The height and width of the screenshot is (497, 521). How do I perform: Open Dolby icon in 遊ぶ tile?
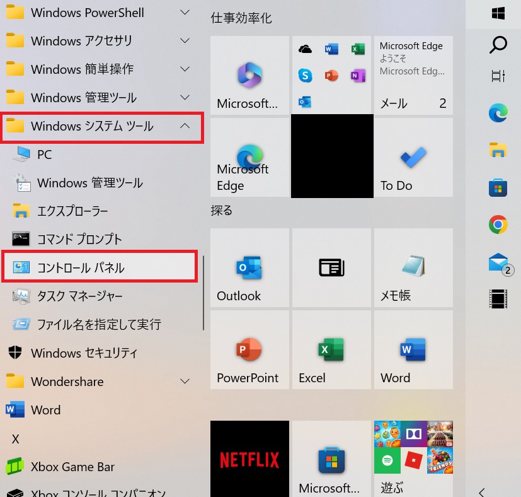pos(414,434)
